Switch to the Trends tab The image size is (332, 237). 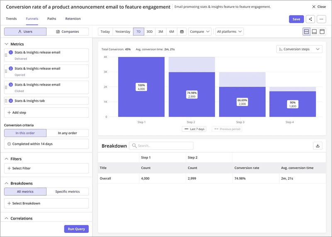[x=11, y=19]
